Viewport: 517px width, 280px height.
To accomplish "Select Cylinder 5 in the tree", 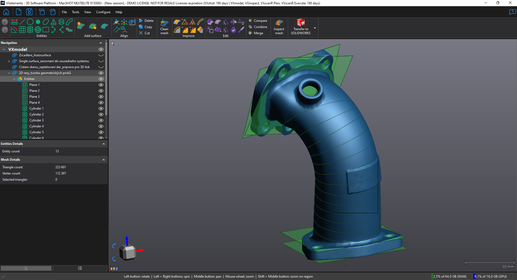I will (x=36, y=132).
